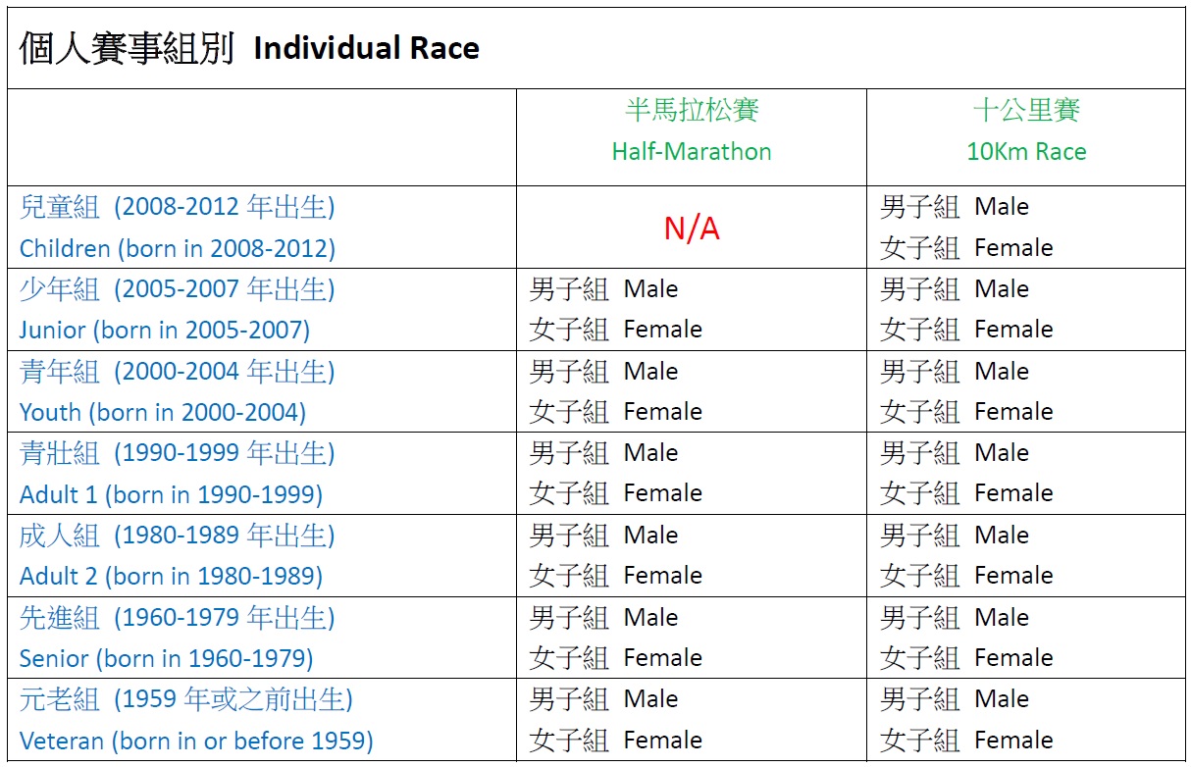Click the Half-Marathon column header

(x=692, y=151)
